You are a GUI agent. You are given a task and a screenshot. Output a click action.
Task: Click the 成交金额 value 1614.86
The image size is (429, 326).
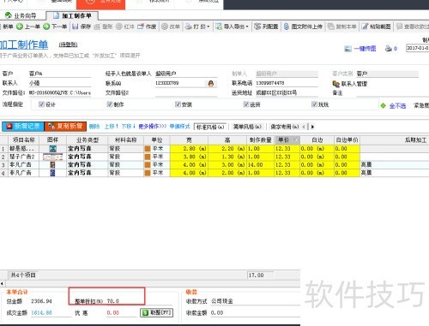pos(41,312)
